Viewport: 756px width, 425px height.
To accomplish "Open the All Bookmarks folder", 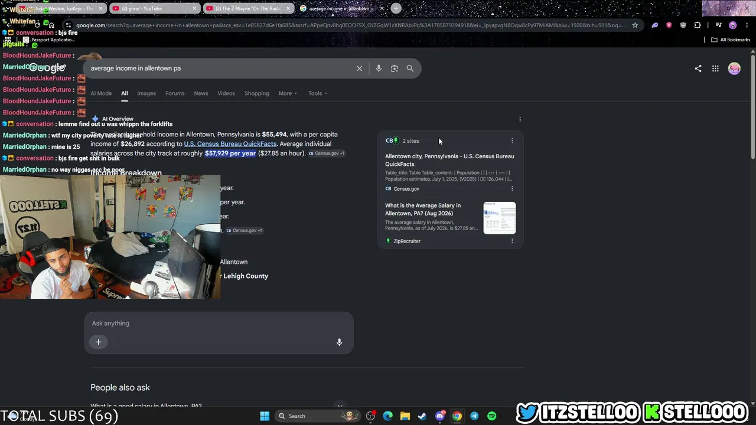I will pos(731,40).
